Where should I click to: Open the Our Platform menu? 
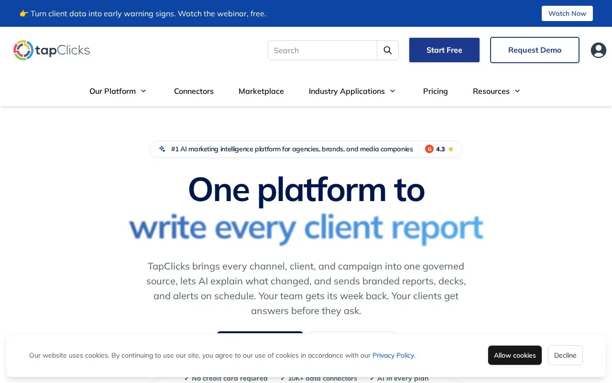[112, 91]
